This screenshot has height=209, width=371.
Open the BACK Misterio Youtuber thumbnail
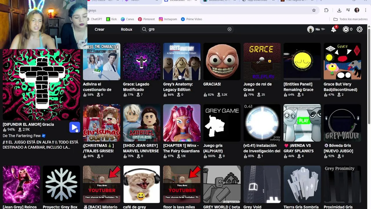(x=101, y=184)
